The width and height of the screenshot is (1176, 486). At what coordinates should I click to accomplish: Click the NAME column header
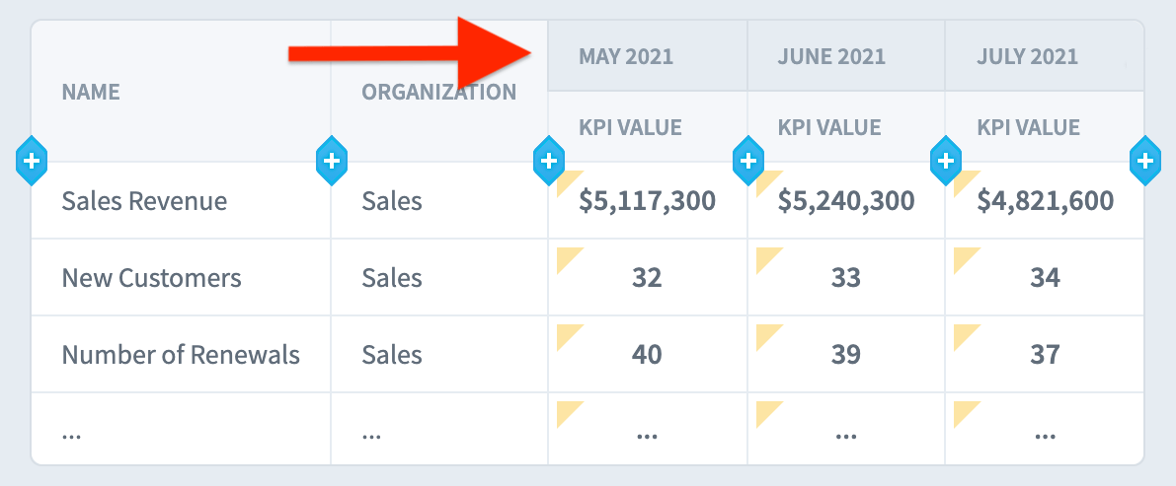pos(91,92)
